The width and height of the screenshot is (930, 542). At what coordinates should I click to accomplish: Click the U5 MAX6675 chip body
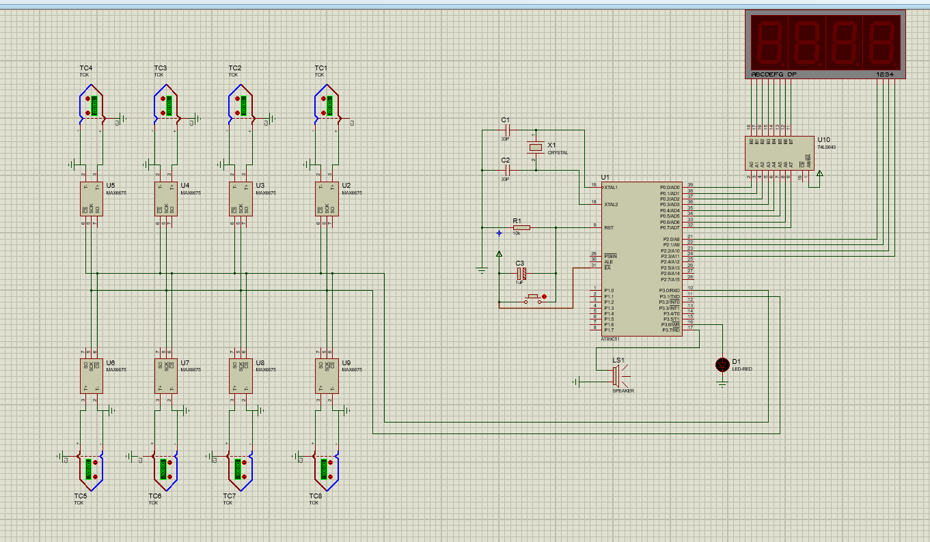click(92, 199)
